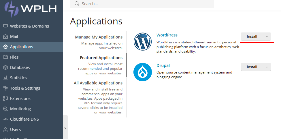Click the Extensions blocks icon

click(x=5, y=99)
